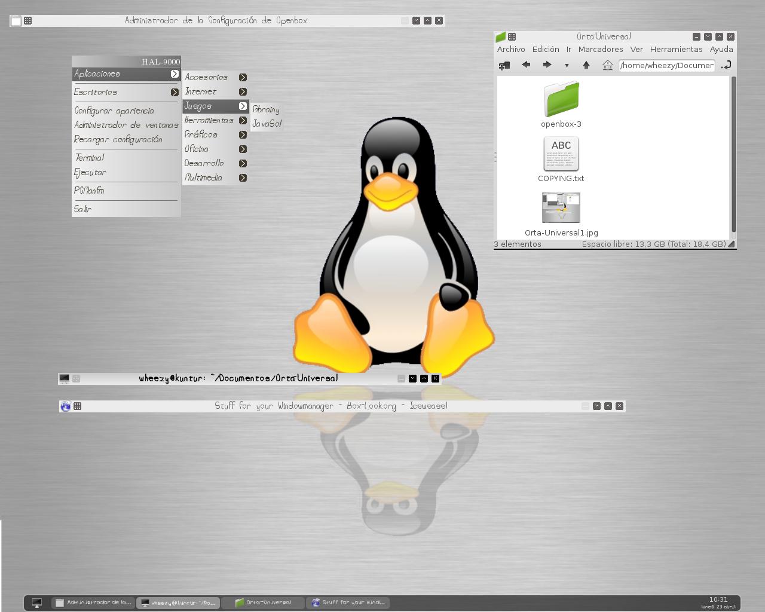Open new tab icon in file manager toolbar
The image size is (765, 612).
tap(504, 65)
